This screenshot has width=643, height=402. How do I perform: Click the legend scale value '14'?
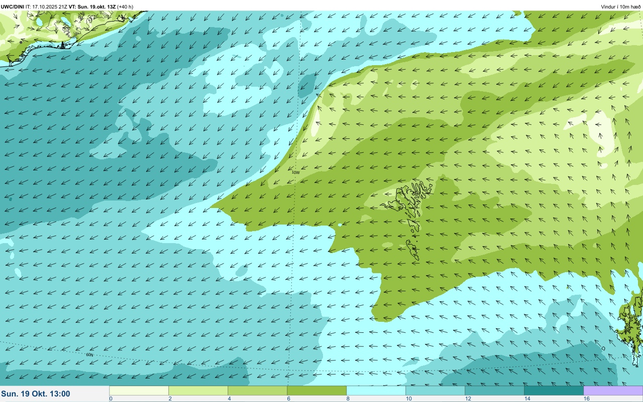click(527, 398)
